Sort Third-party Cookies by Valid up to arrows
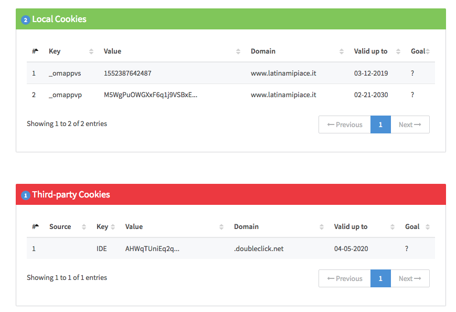 [x=393, y=227]
